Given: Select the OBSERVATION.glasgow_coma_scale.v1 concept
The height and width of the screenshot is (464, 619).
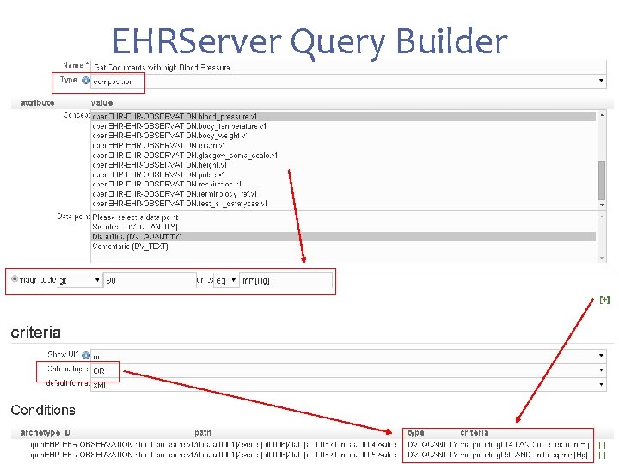Looking at the screenshot, I should [x=343, y=155].
